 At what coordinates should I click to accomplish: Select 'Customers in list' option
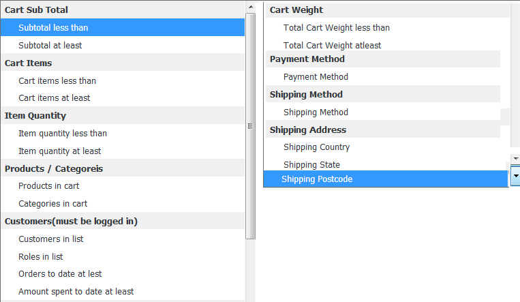coord(123,239)
